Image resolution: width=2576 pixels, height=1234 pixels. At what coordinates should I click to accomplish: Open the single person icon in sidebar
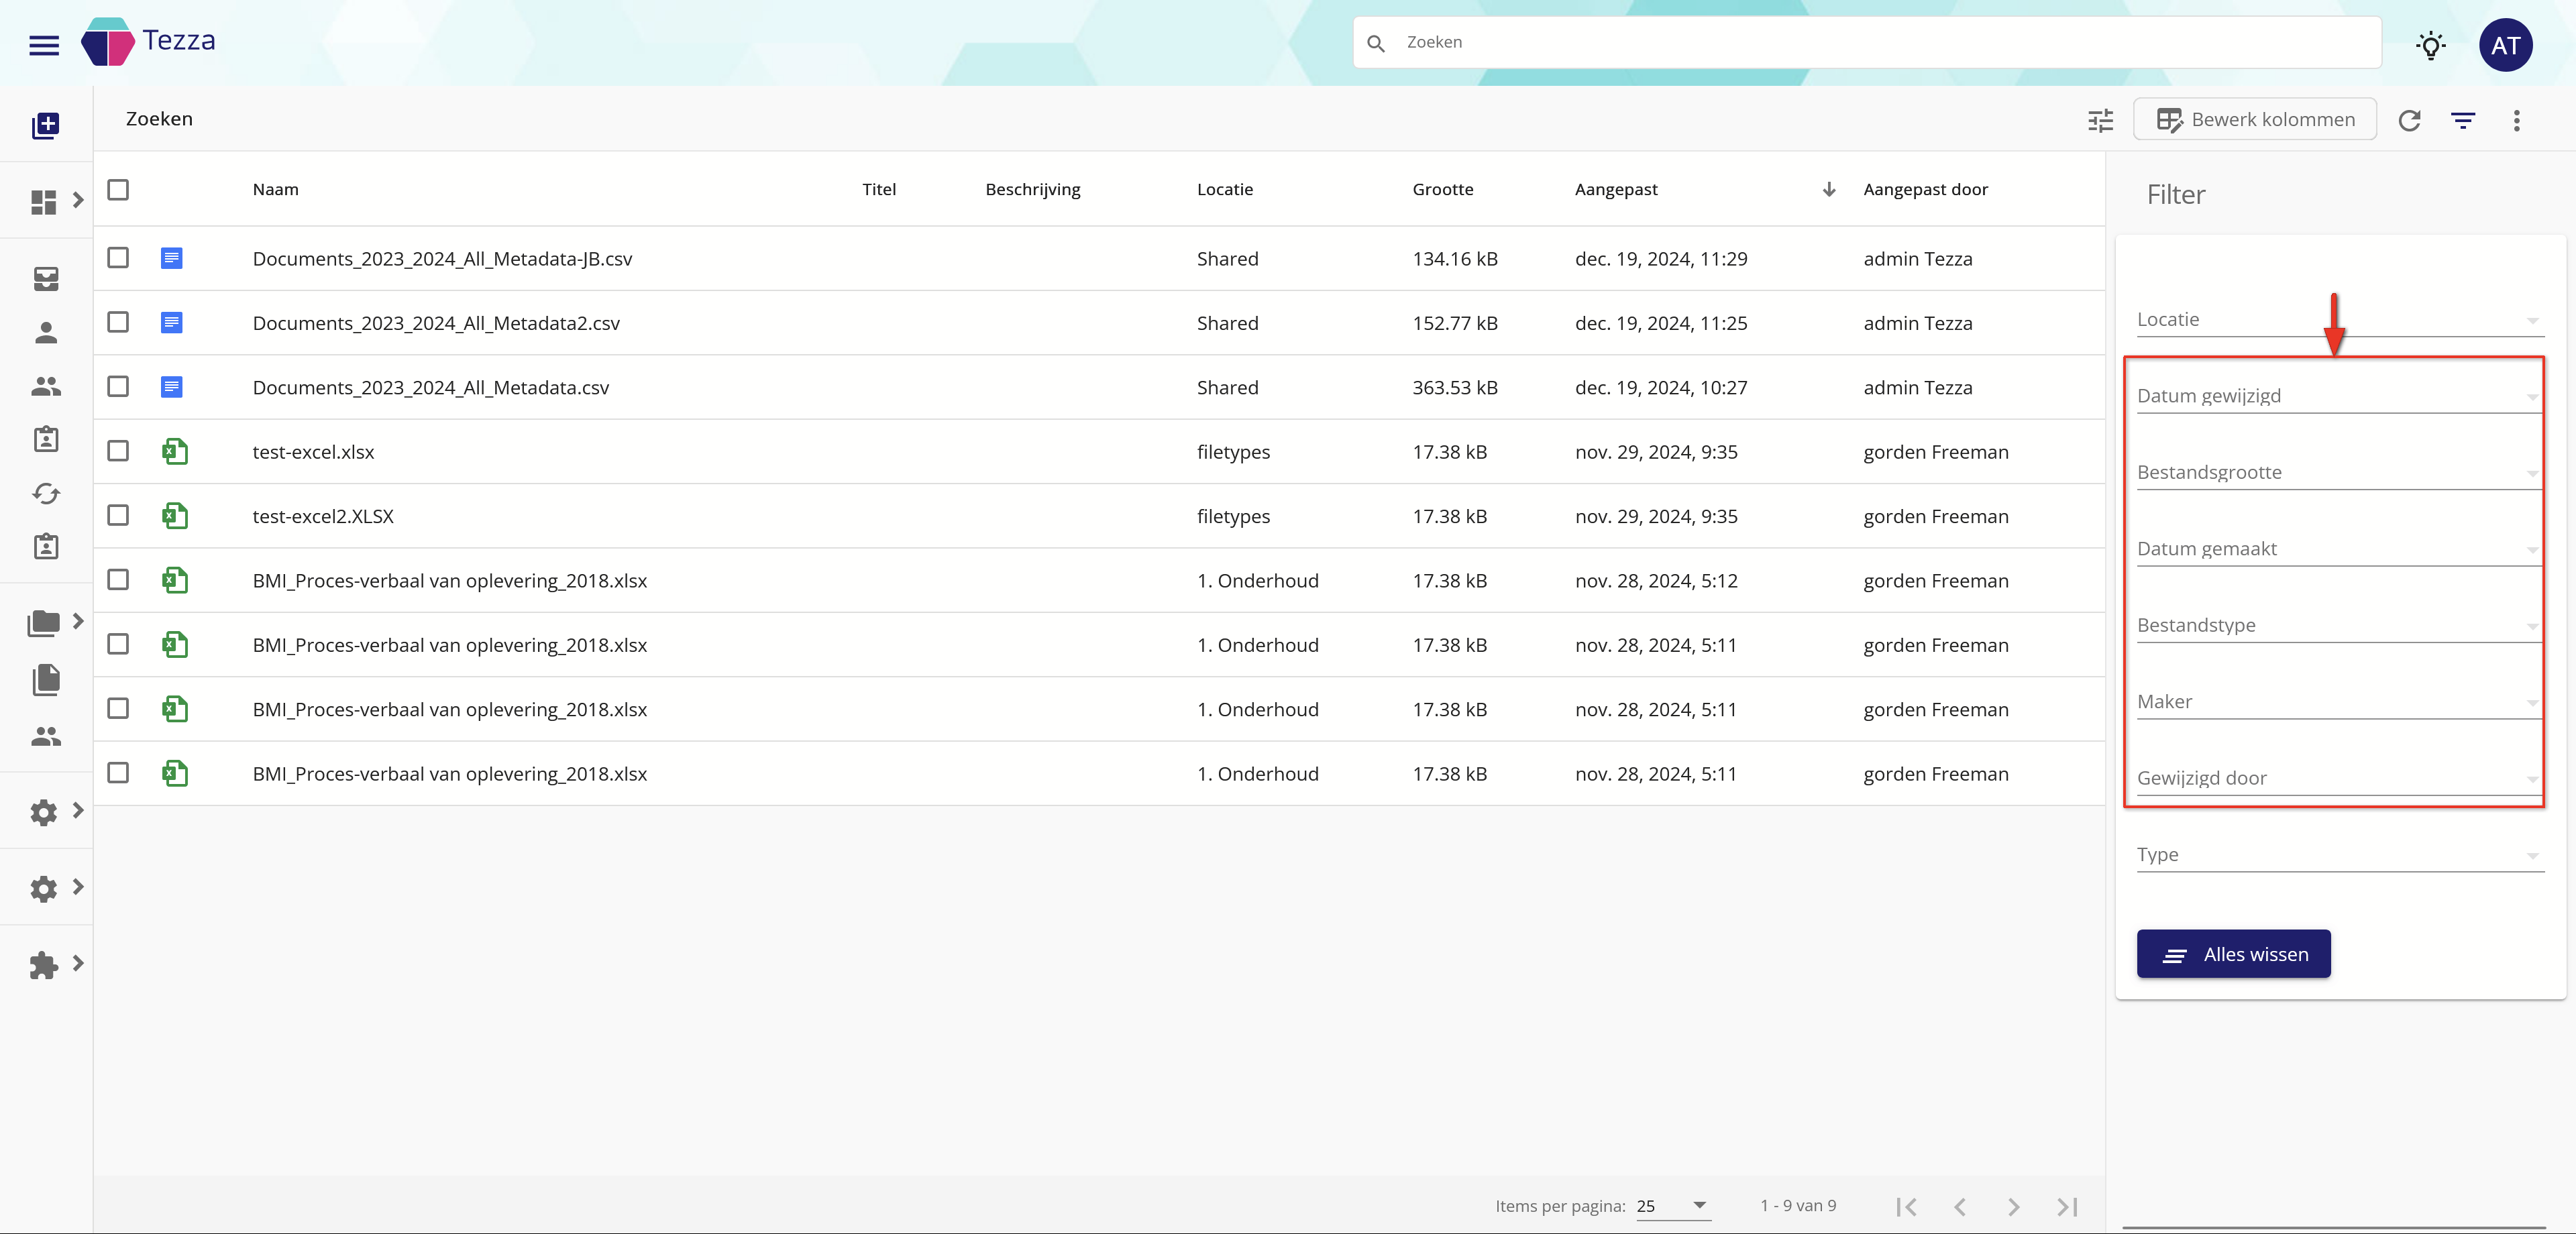coord(46,333)
